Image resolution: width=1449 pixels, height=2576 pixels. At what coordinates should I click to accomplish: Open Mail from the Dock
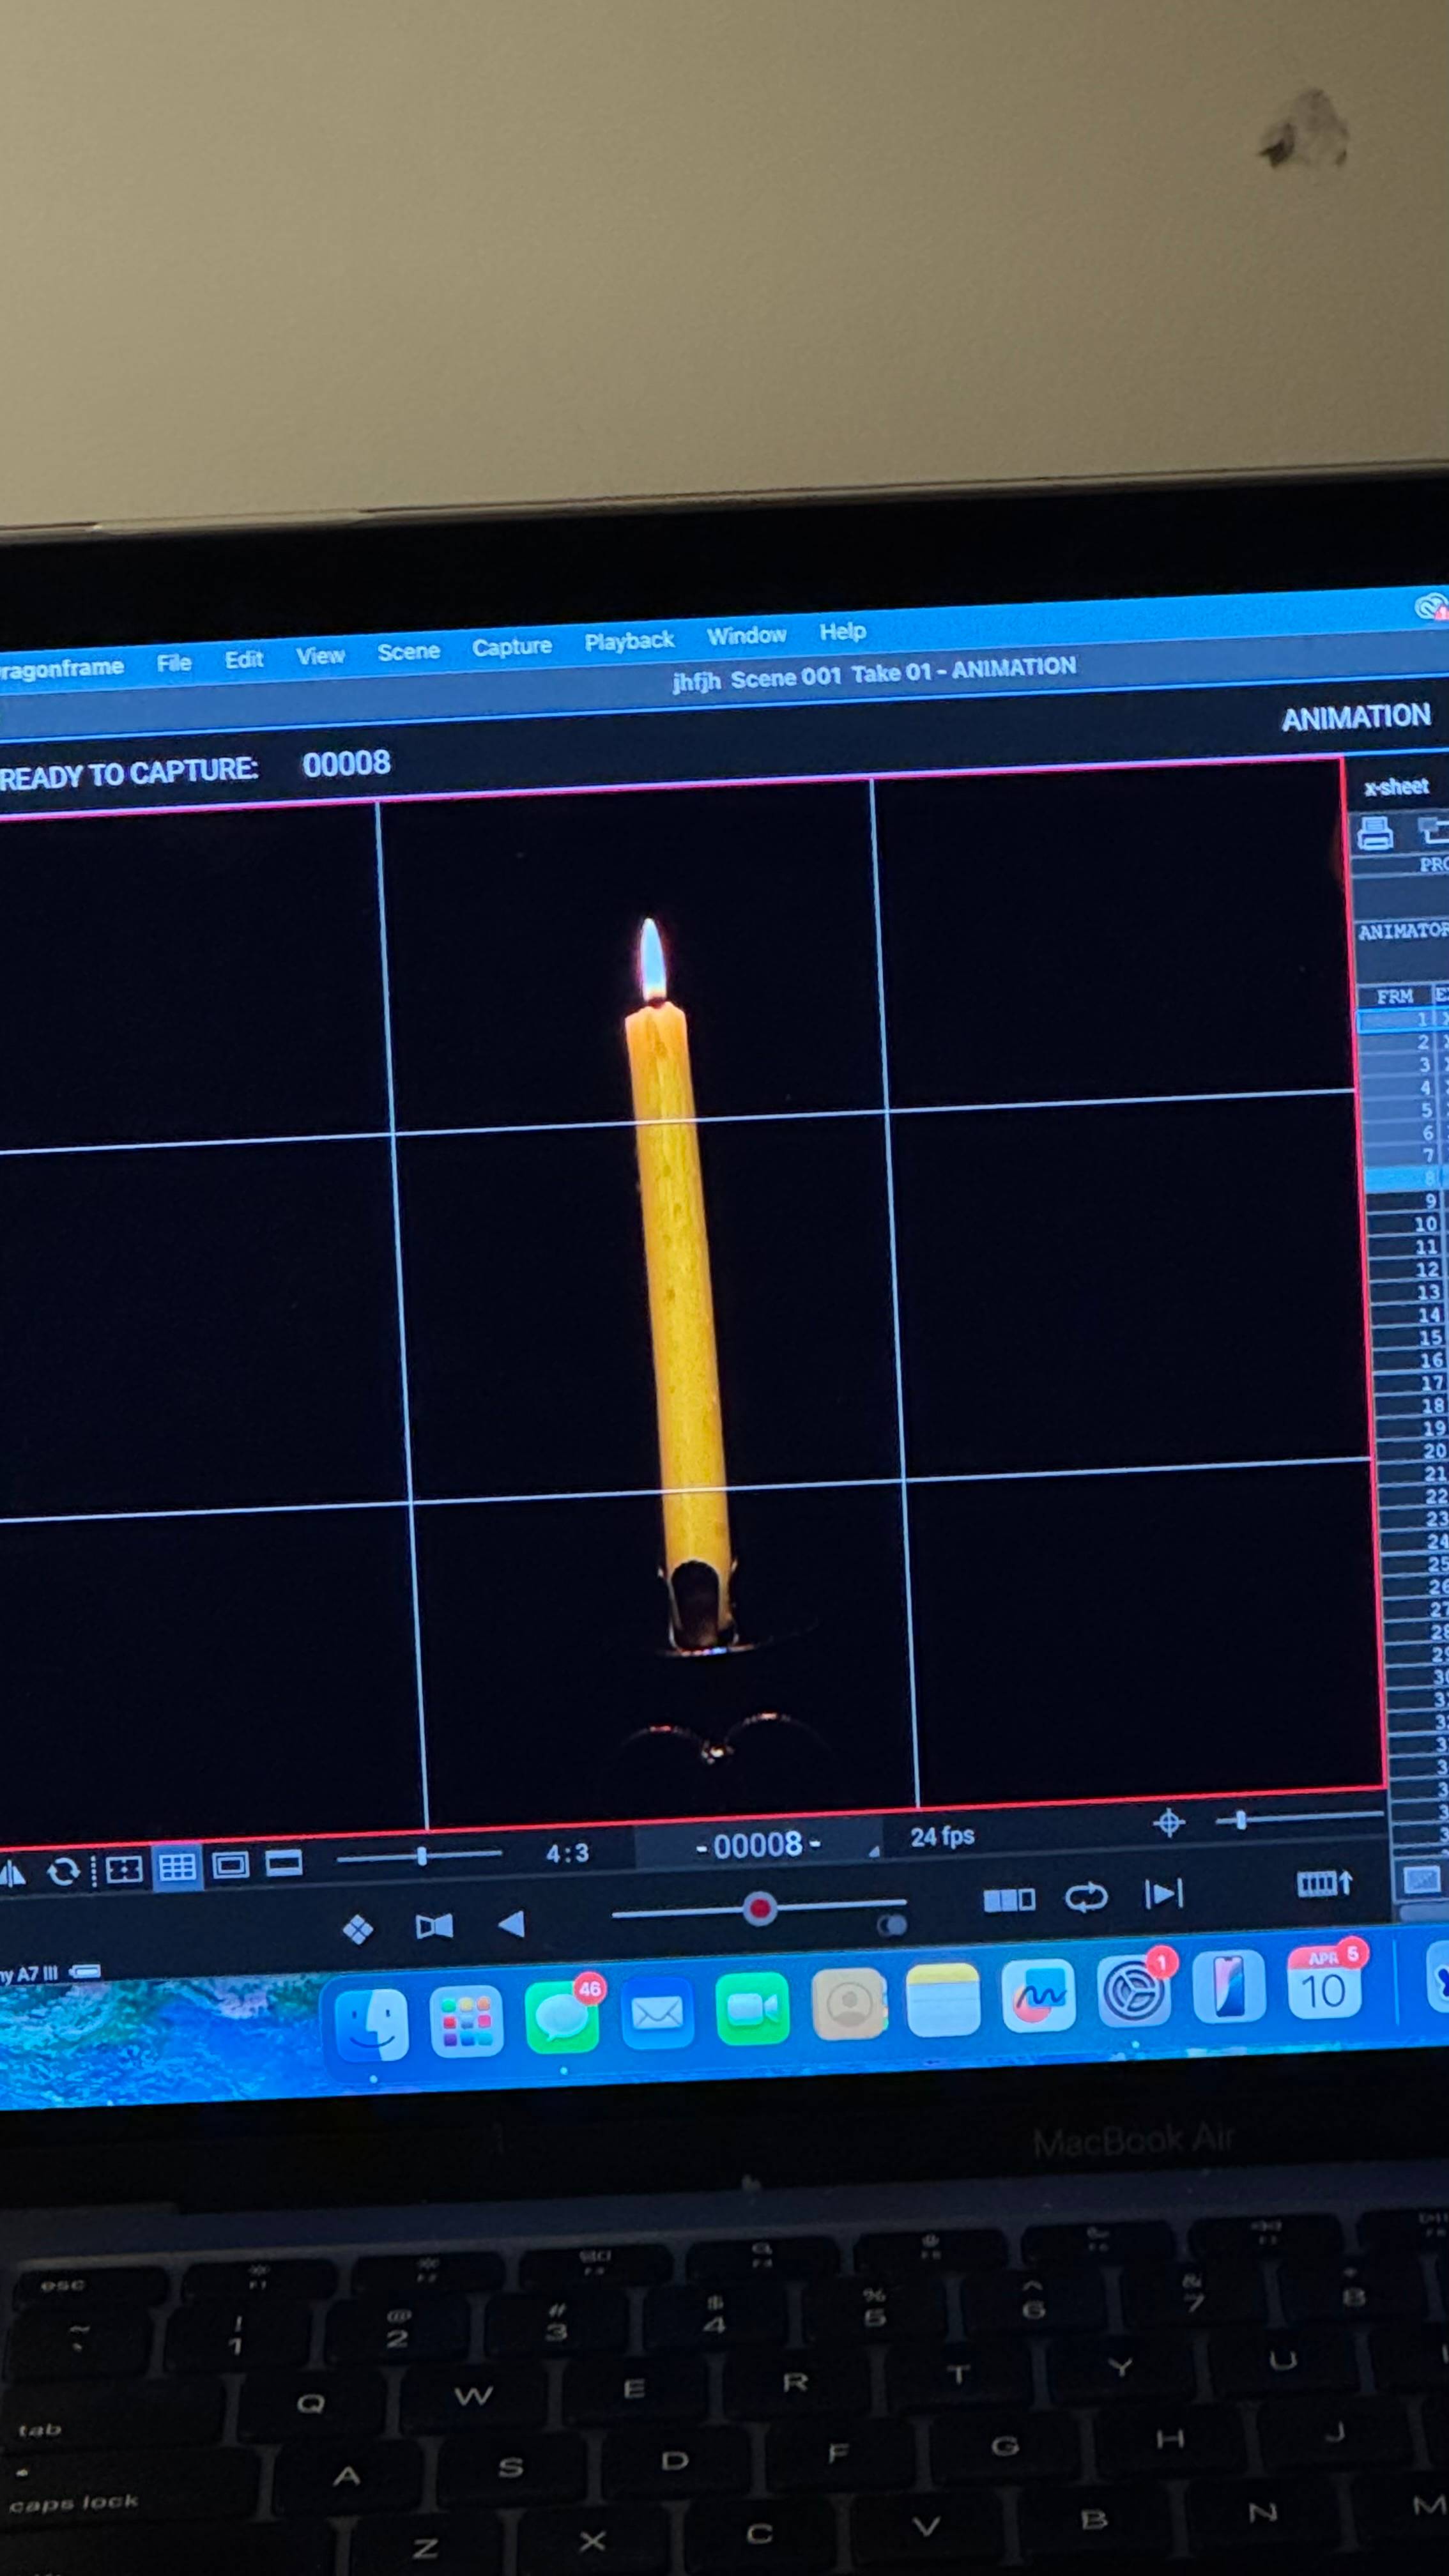pyautogui.click(x=657, y=2012)
